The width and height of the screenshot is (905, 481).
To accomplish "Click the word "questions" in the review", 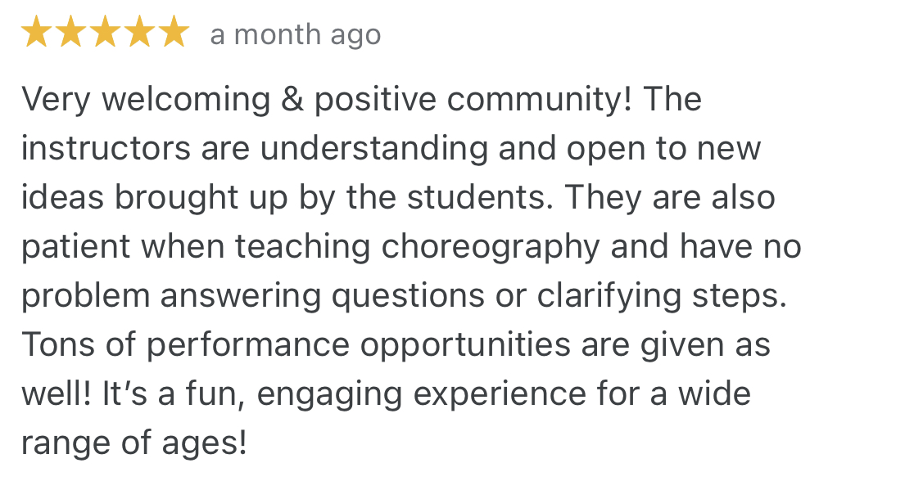I will [x=406, y=296].
